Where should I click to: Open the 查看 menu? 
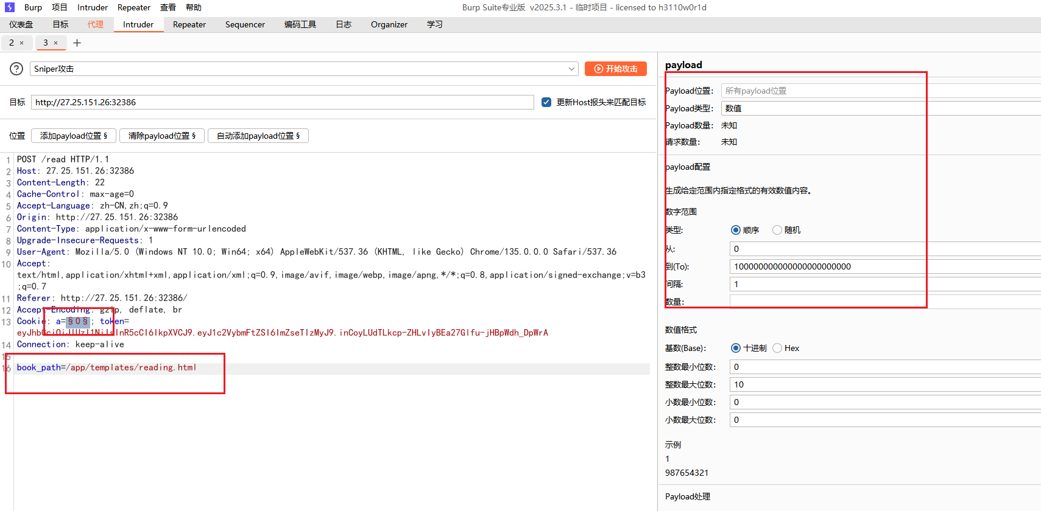[x=168, y=7]
